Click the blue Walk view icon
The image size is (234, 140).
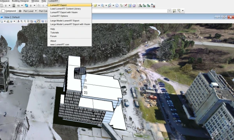pos(43,21)
